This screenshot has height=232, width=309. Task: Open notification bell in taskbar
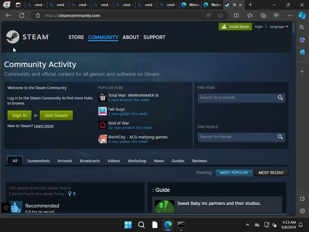(x=301, y=225)
